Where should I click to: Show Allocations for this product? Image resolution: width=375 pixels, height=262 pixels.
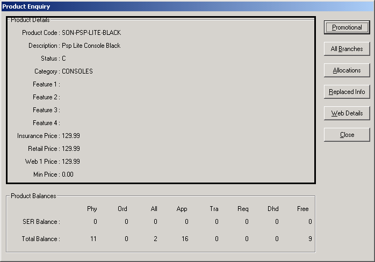click(x=347, y=70)
